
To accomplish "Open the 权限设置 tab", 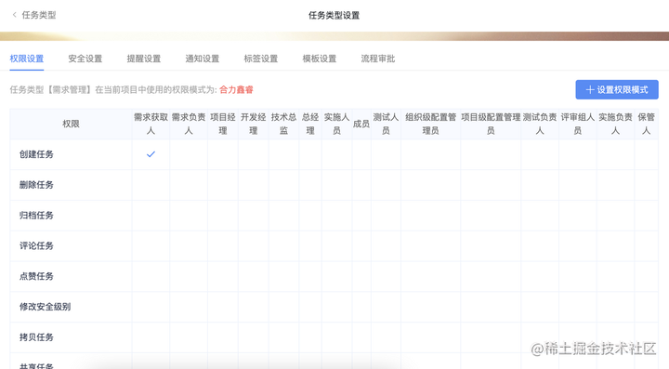I will coord(26,59).
